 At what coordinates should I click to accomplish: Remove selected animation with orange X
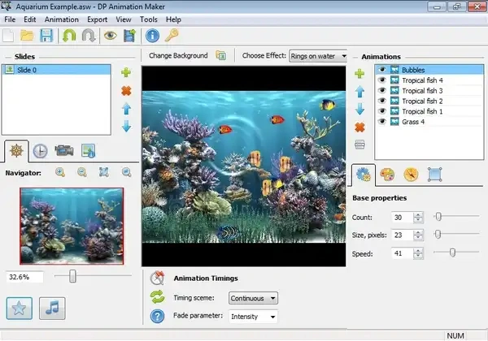click(x=359, y=127)
